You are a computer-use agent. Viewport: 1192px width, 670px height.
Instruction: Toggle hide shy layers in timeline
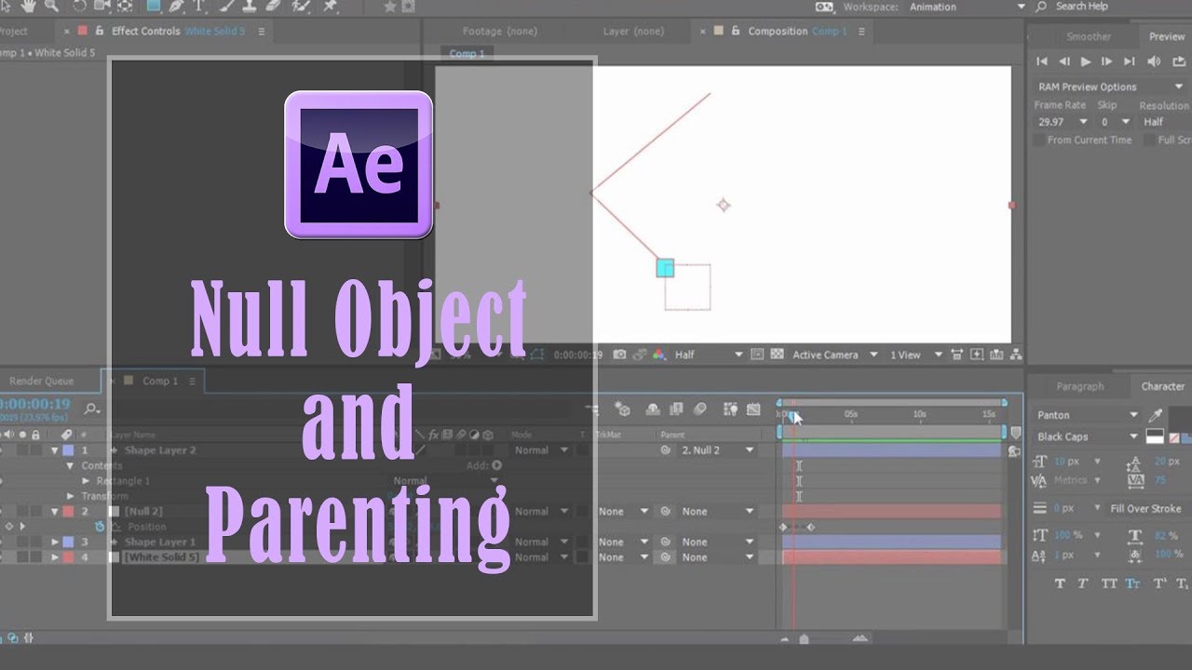coord(653,409)
